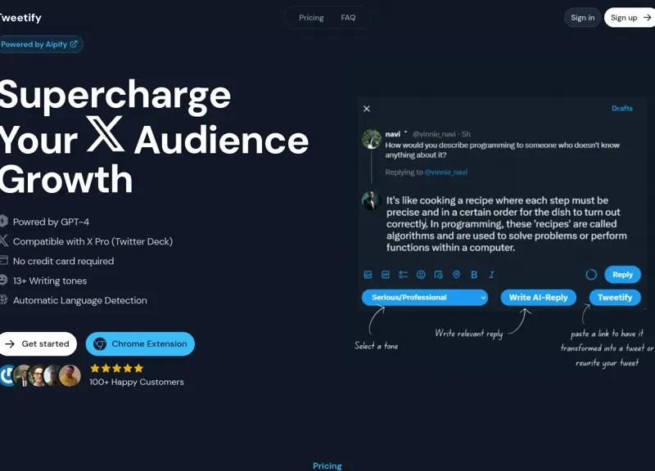Open the Serious/Professional tone dropdown
Screen dimensions: 655x471
pyautogui.click(x=425, y=298)
